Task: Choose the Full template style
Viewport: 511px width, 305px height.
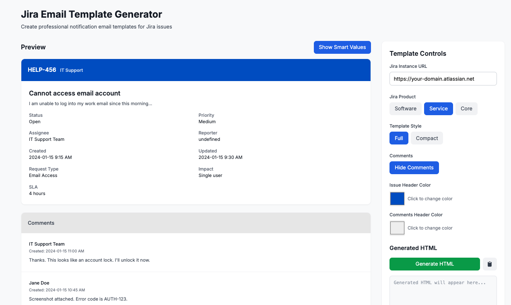Action: pos(399,138)
